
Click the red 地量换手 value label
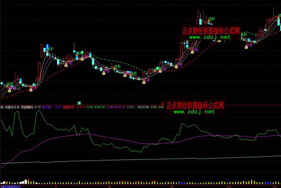69,107
